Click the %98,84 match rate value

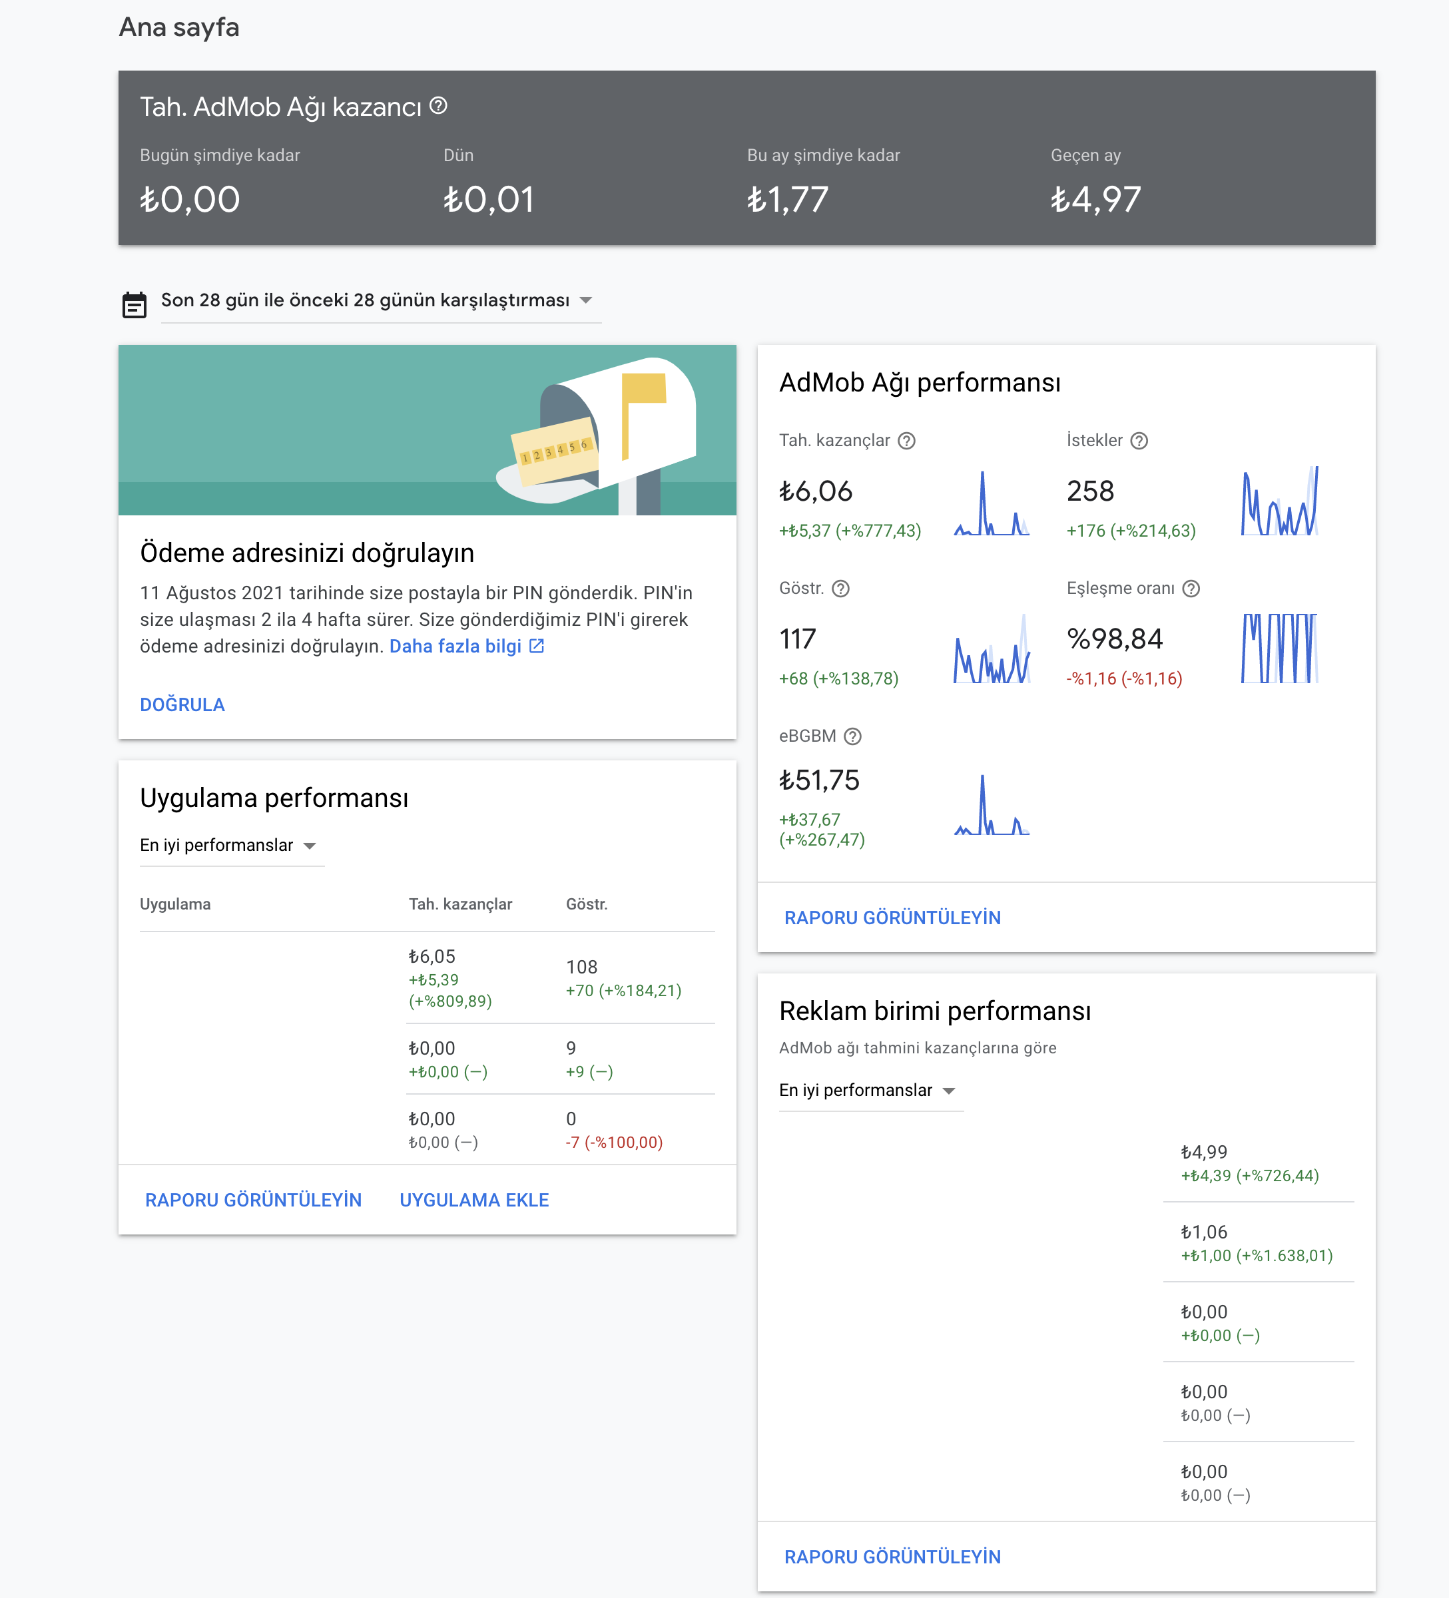tap(1115, 639)
